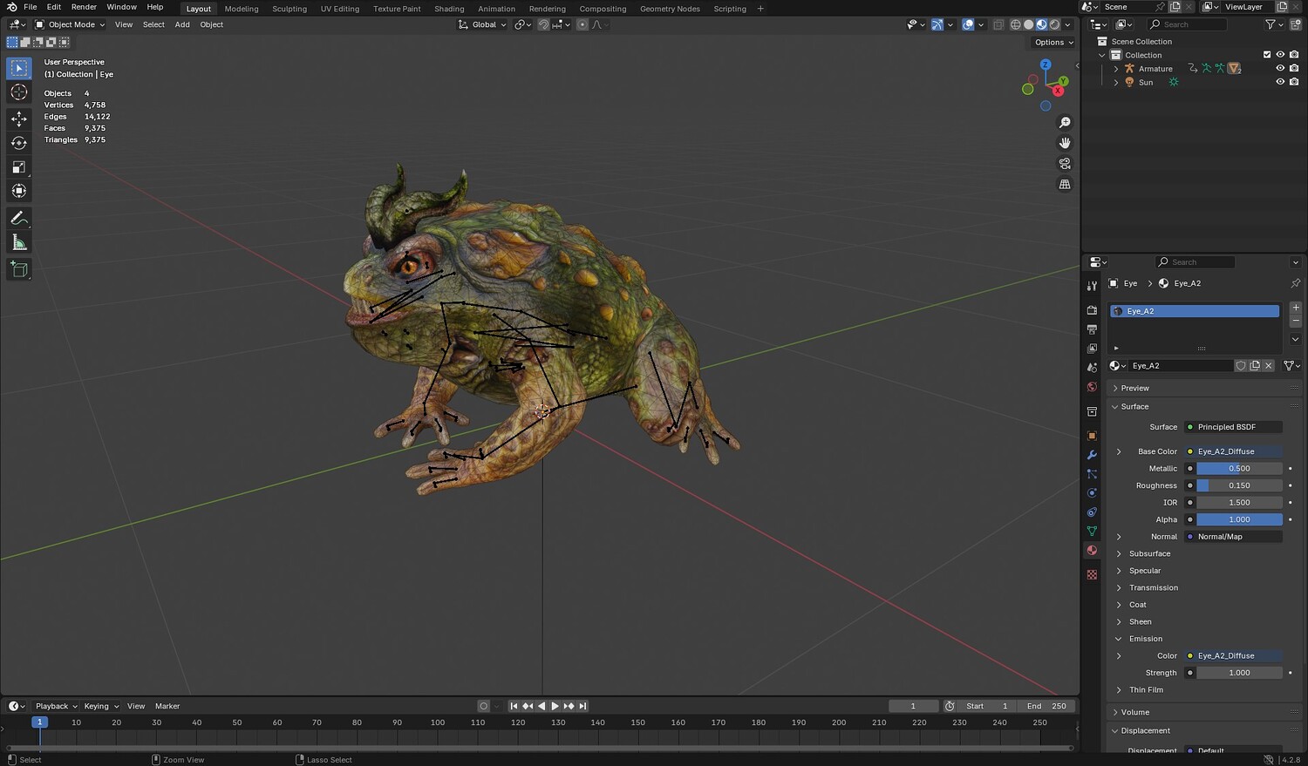Click the Options button in viewport
Viewport: 1308px width, 766px height.
(1053, 42)
